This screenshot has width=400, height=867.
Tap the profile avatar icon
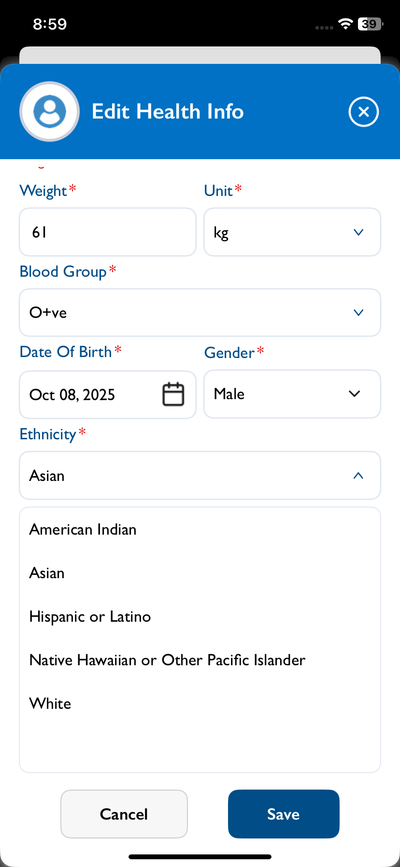(x=50, y=112)
